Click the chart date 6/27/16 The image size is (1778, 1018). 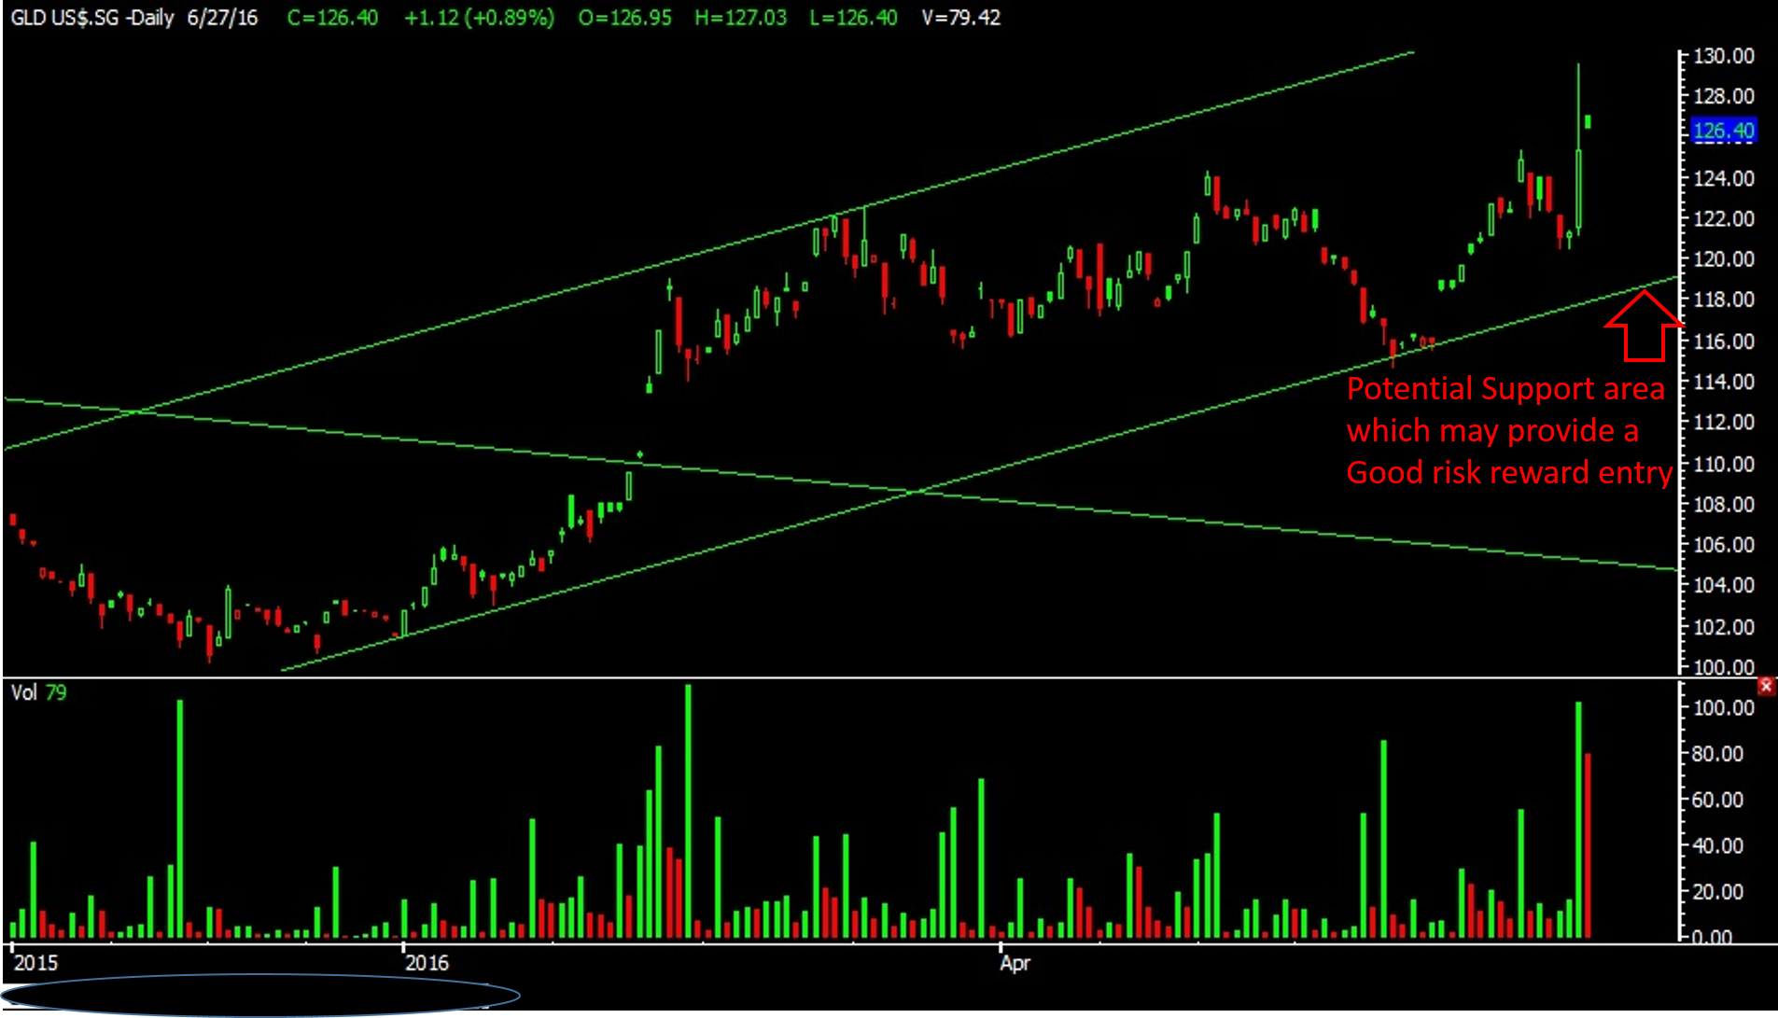pos(222,18)
